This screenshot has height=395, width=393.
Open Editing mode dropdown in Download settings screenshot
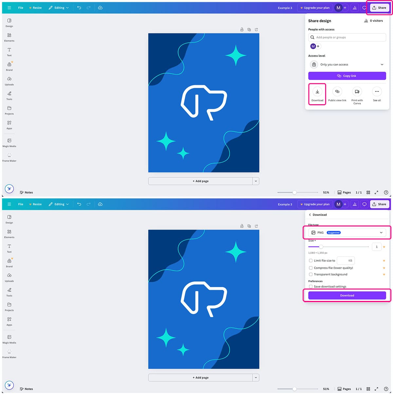(x=59, y=204)
